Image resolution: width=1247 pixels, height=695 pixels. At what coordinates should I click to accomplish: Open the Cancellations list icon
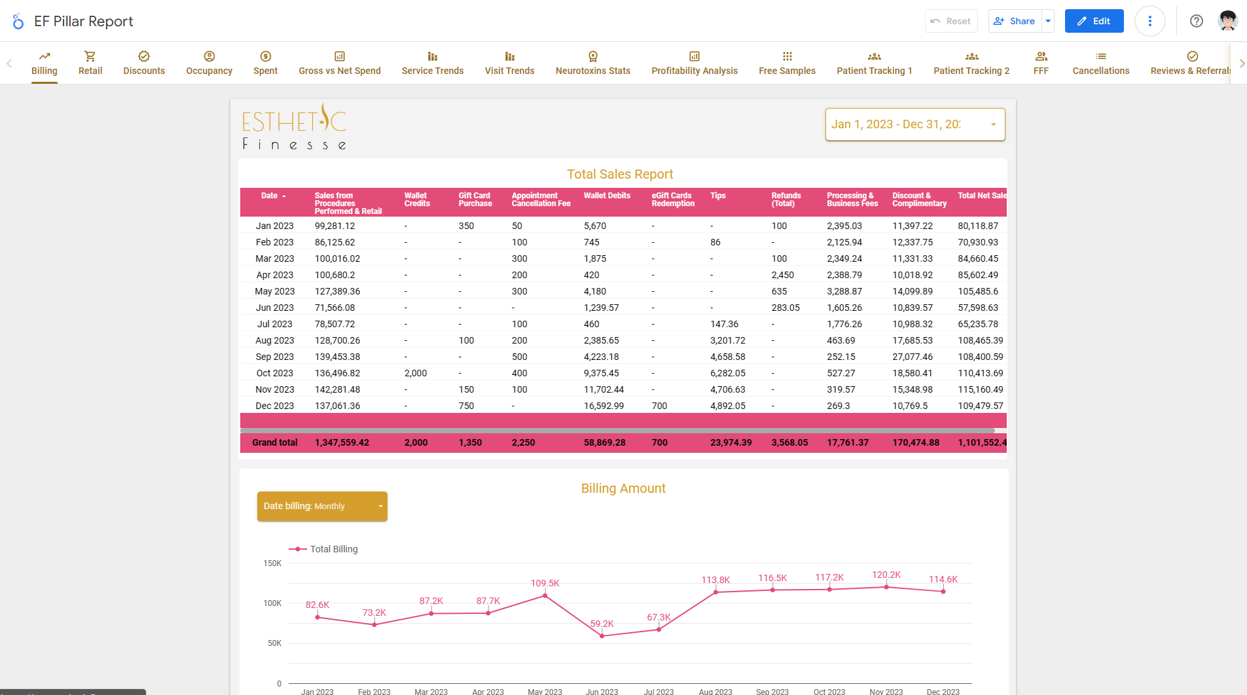[x=1101, y=56]
